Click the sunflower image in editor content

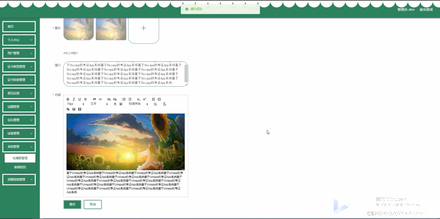[x=126, y=142]
